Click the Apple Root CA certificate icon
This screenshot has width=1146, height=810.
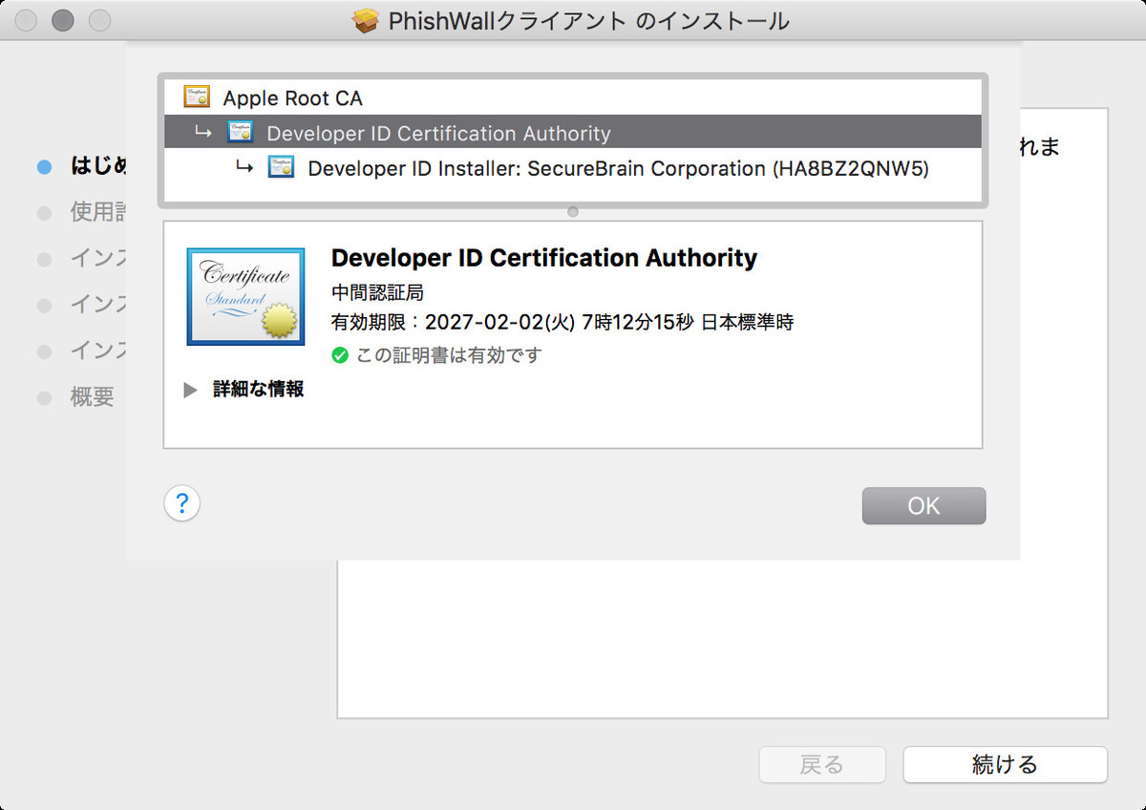pyautogui.click(x=197, y=97)
